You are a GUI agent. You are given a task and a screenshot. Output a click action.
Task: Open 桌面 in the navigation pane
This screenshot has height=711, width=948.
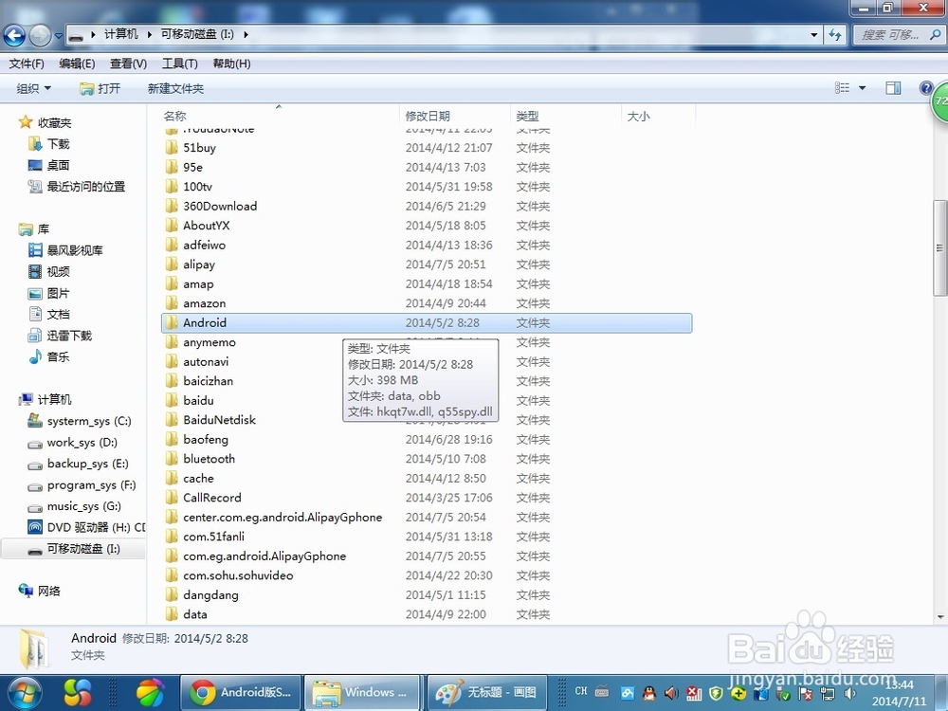click(49, 165)
